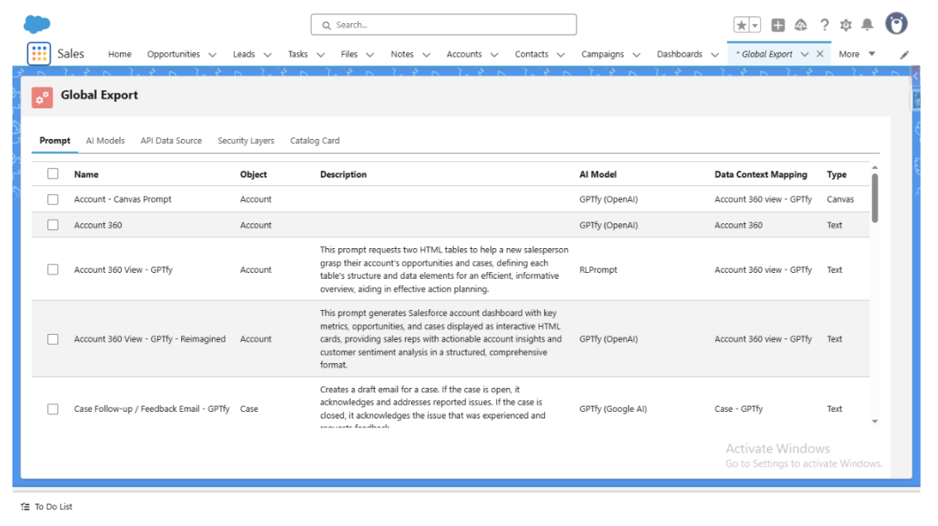Switch to the API Data Source tab
Screen dimensions: 938x526
171,141
